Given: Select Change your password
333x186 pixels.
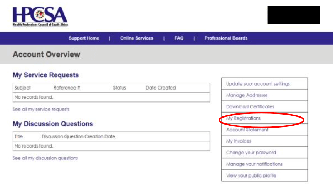Looking at the screenshot, I should [x=251, y=153].
